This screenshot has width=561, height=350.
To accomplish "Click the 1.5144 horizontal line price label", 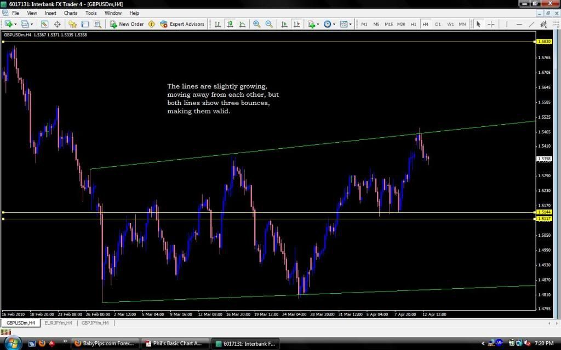I will 544,212.
